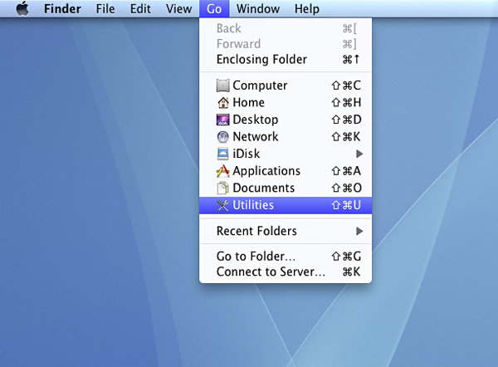Click the Desktop icon in Go menu

point(222,120)
